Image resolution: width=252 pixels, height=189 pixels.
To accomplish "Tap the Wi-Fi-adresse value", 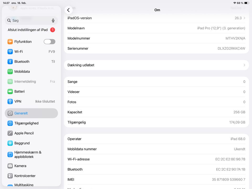I will pos(230,159).
